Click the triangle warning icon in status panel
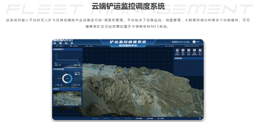This screenshot has height=122, width=264. click(x=194, y=53)
